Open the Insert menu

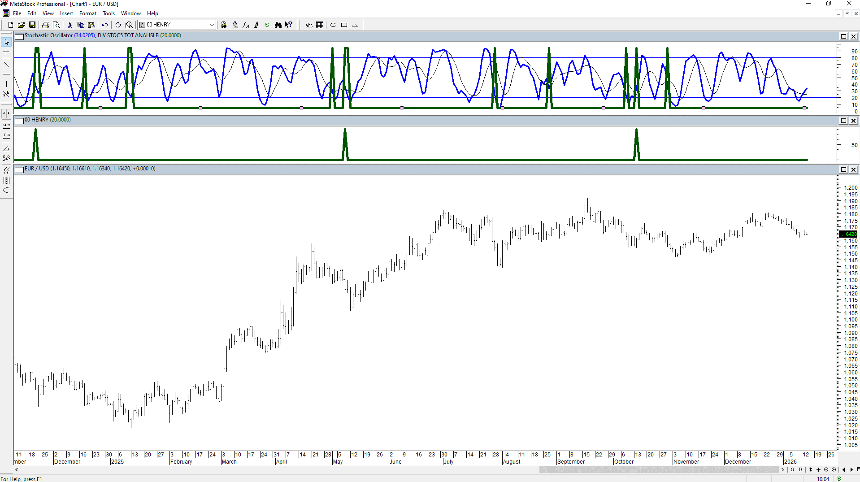coord(66,13)
